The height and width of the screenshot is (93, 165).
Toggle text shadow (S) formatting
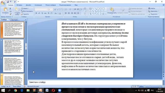(x=48, y=13)
